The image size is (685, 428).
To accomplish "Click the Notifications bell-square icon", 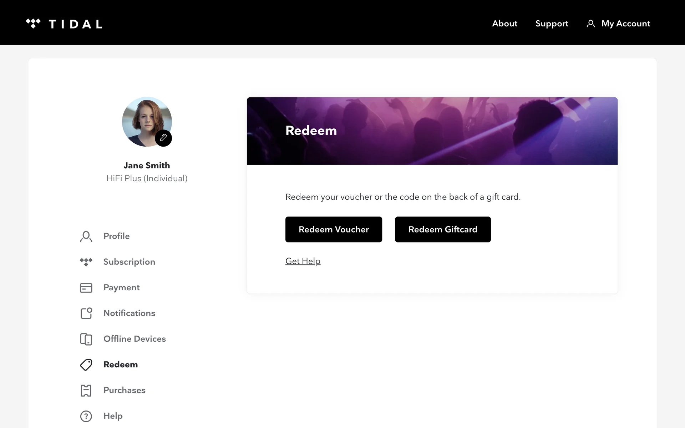I will pyautogui.click(x=86, y=313).
